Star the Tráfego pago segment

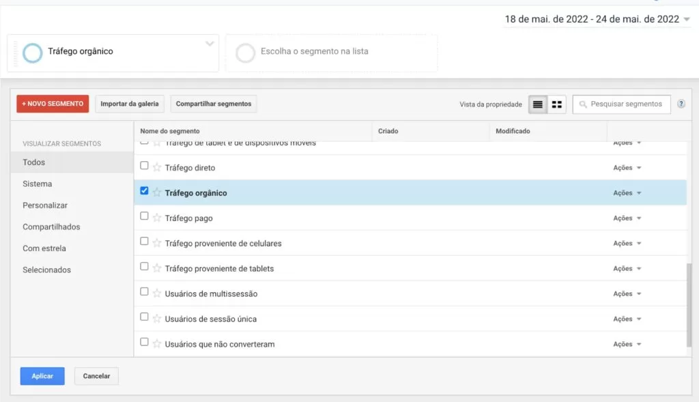click(x=156, y=218)
